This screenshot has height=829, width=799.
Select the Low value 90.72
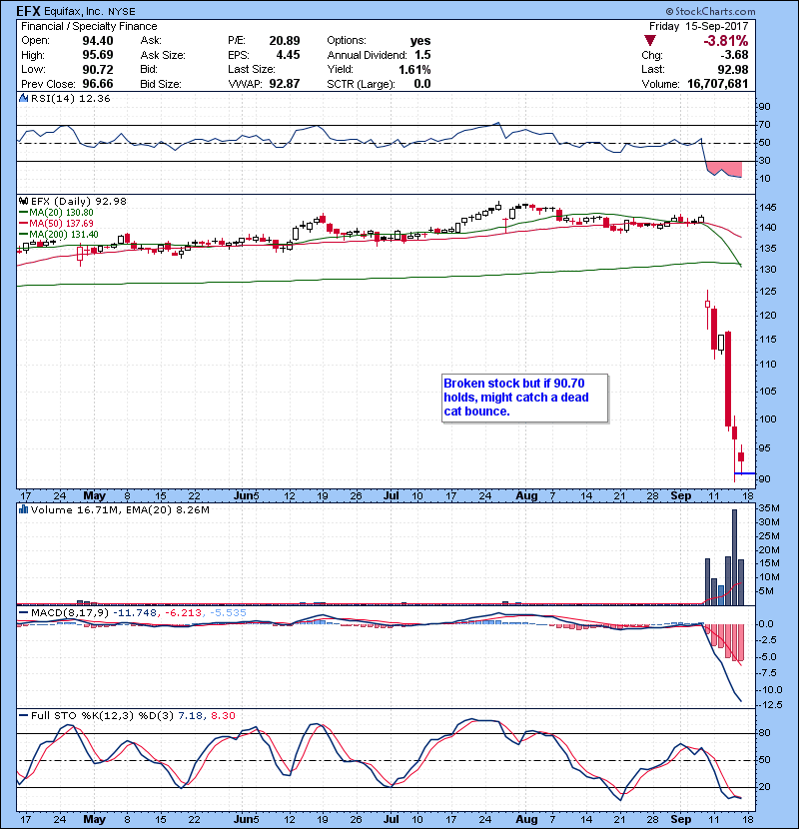(x=97, y=69)
